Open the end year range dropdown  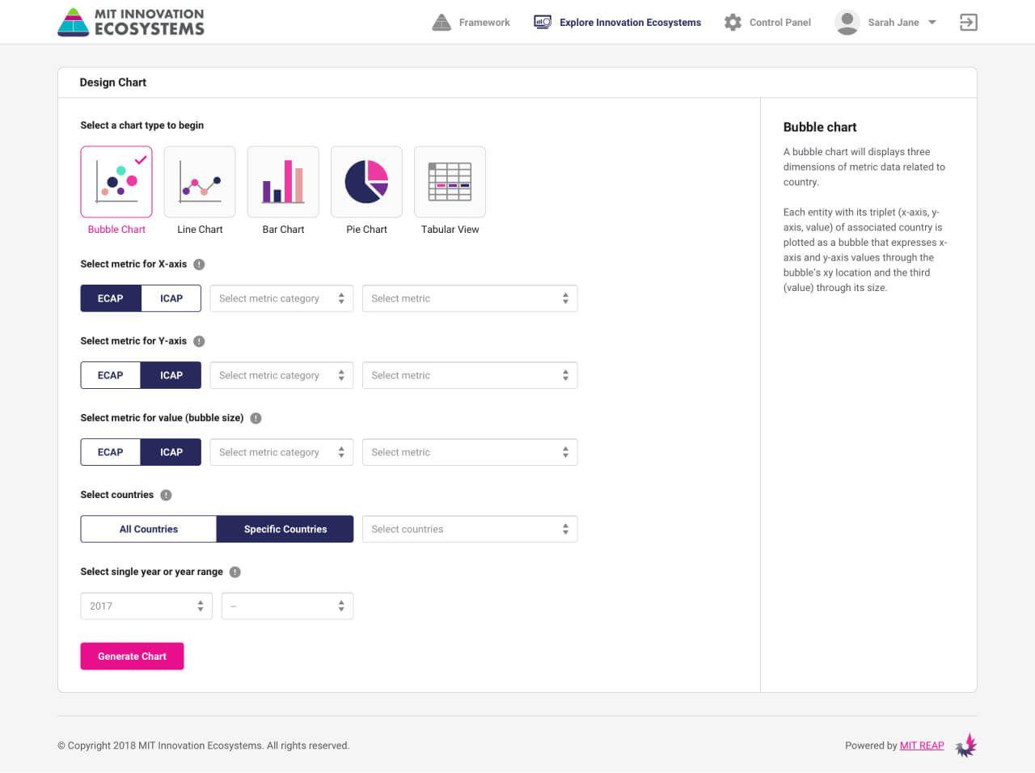[x=288, y=606]
